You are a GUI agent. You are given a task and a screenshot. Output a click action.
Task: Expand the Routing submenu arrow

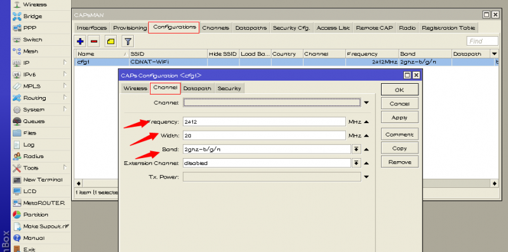[65, 98]
